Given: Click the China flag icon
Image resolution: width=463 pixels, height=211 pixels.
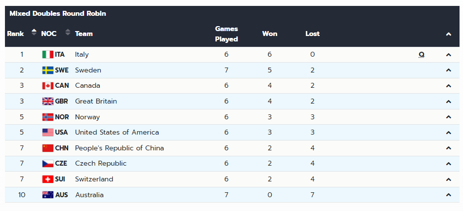Looking at the screenshot, I should (48, 148).
